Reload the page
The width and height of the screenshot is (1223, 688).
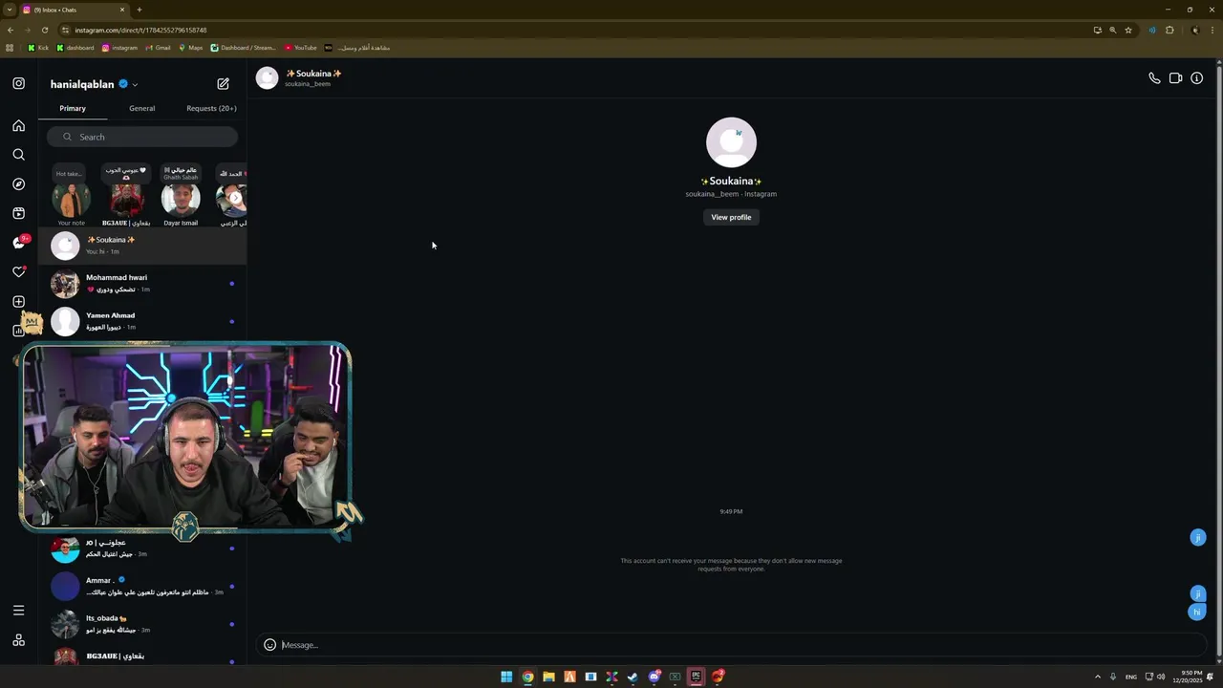pos(44,30)
